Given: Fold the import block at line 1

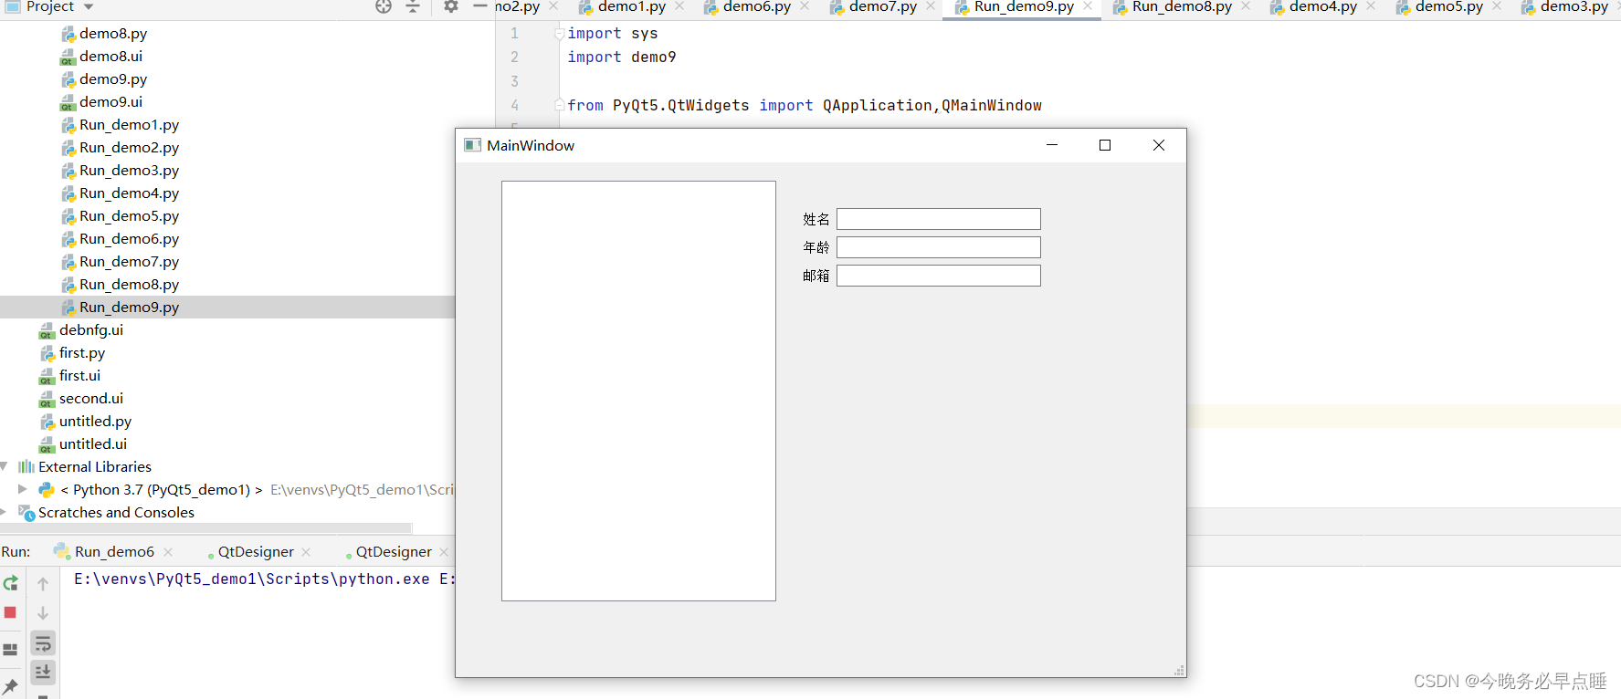Looking at the screenshot, I should (559, 34).
